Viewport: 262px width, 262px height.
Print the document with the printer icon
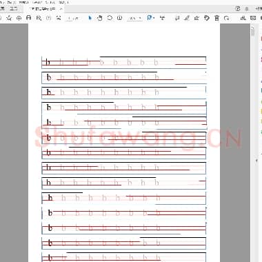29,18
